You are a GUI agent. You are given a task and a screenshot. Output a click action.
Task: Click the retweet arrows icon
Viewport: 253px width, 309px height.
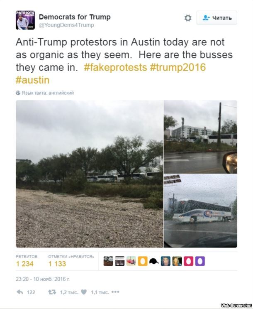52,292
